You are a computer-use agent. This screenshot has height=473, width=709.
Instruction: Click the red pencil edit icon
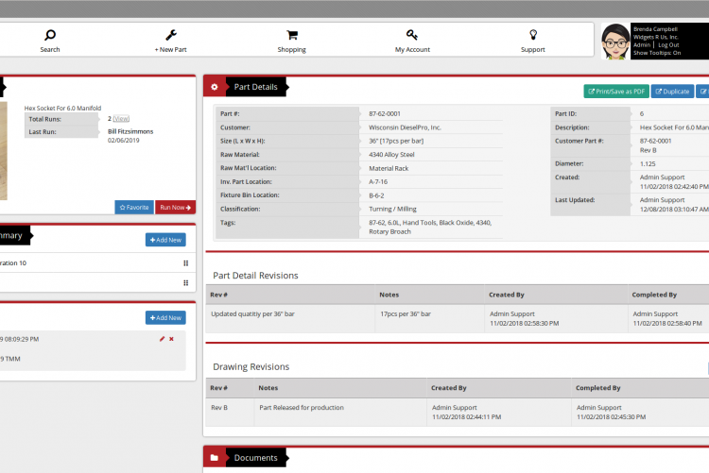[162, 338]
